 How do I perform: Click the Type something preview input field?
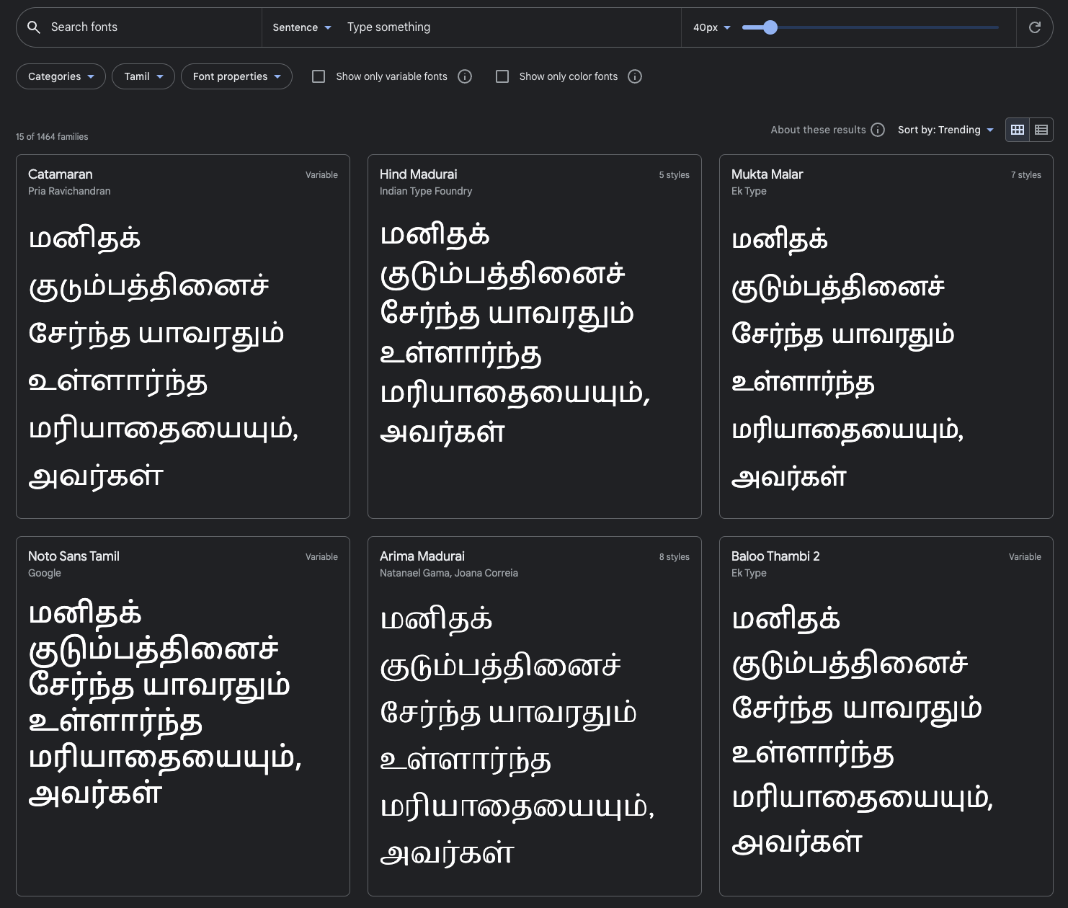504,27
